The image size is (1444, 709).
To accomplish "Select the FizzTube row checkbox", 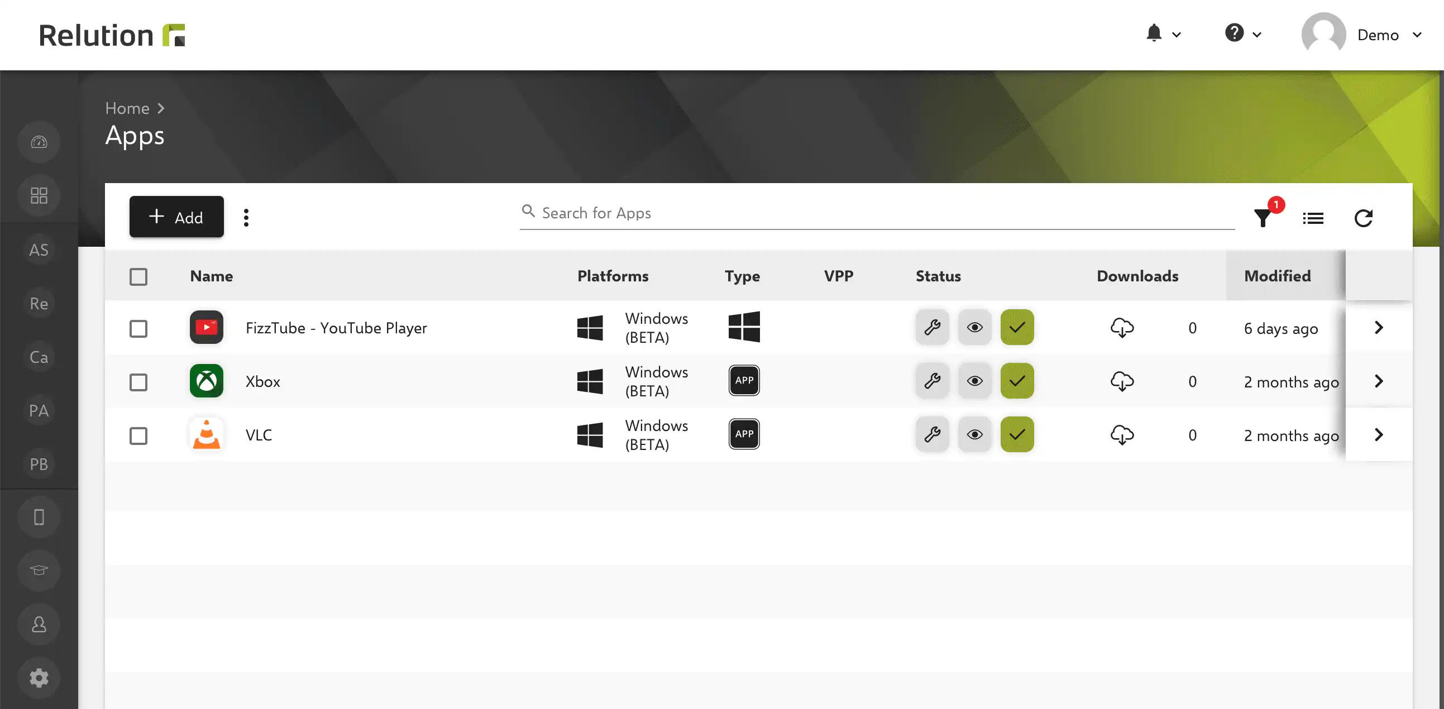I will 138,328.
